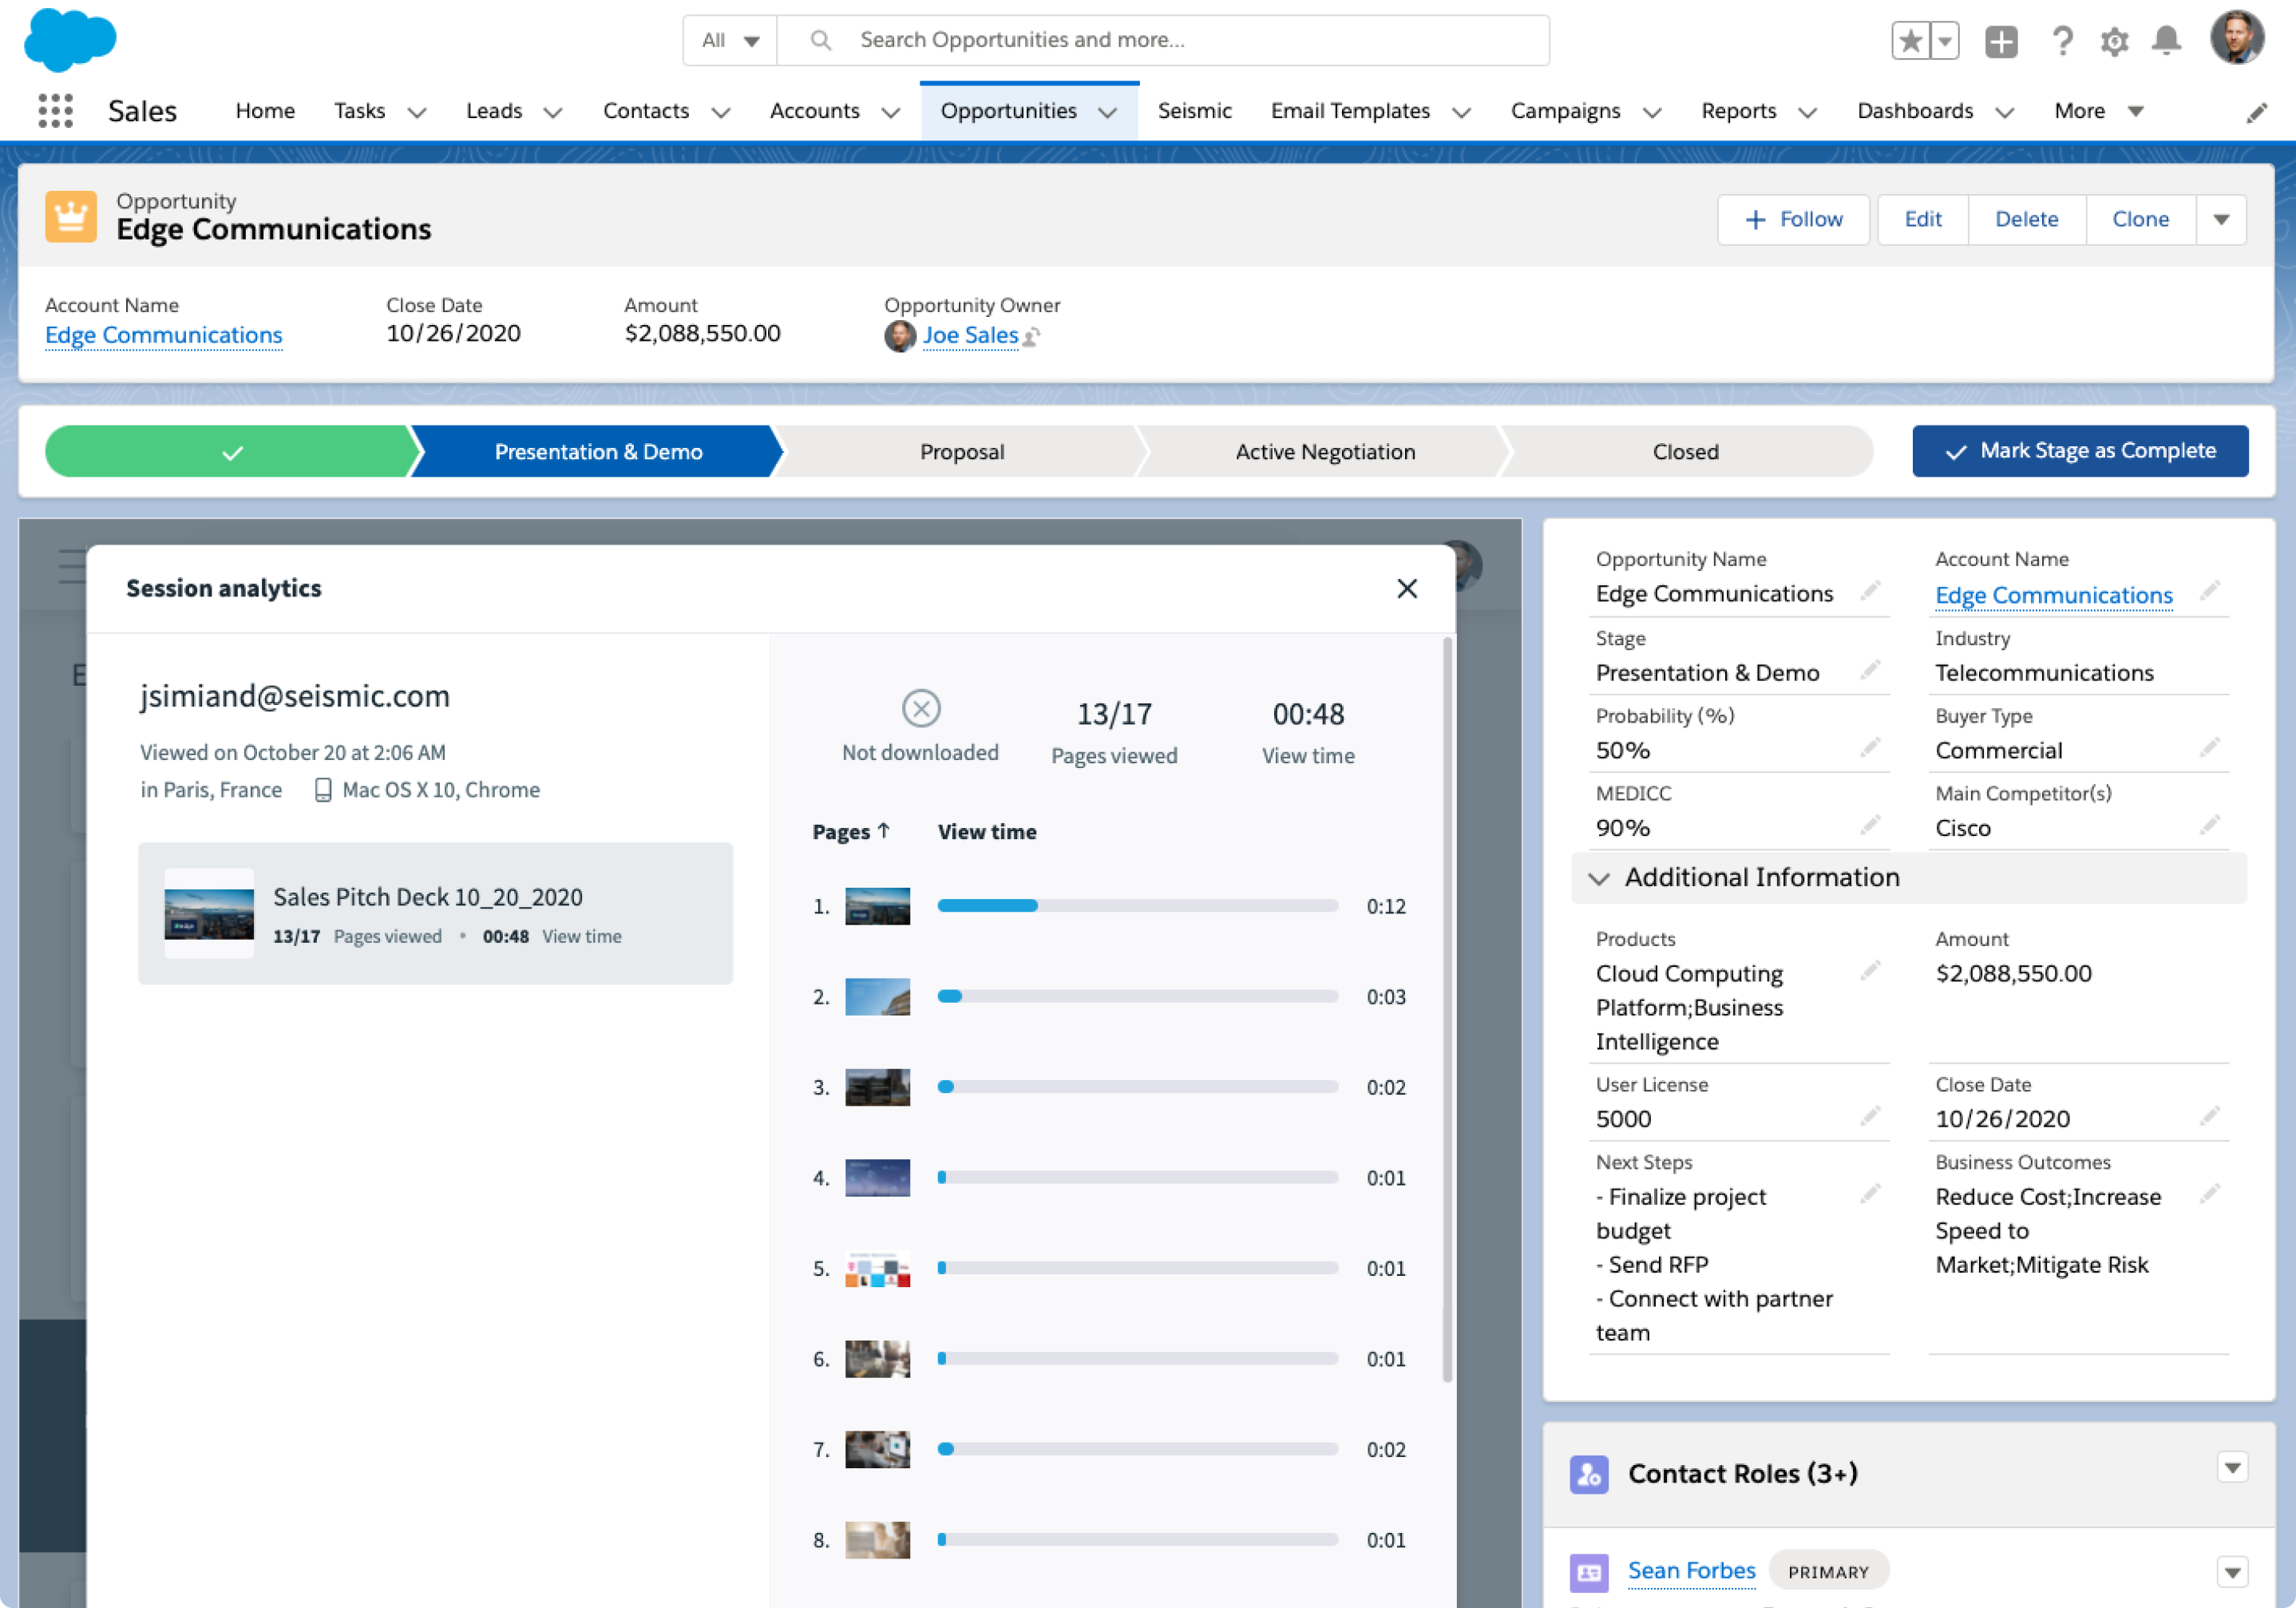
Task: Open the search scope All dropdown
Action: coord(730,40)
